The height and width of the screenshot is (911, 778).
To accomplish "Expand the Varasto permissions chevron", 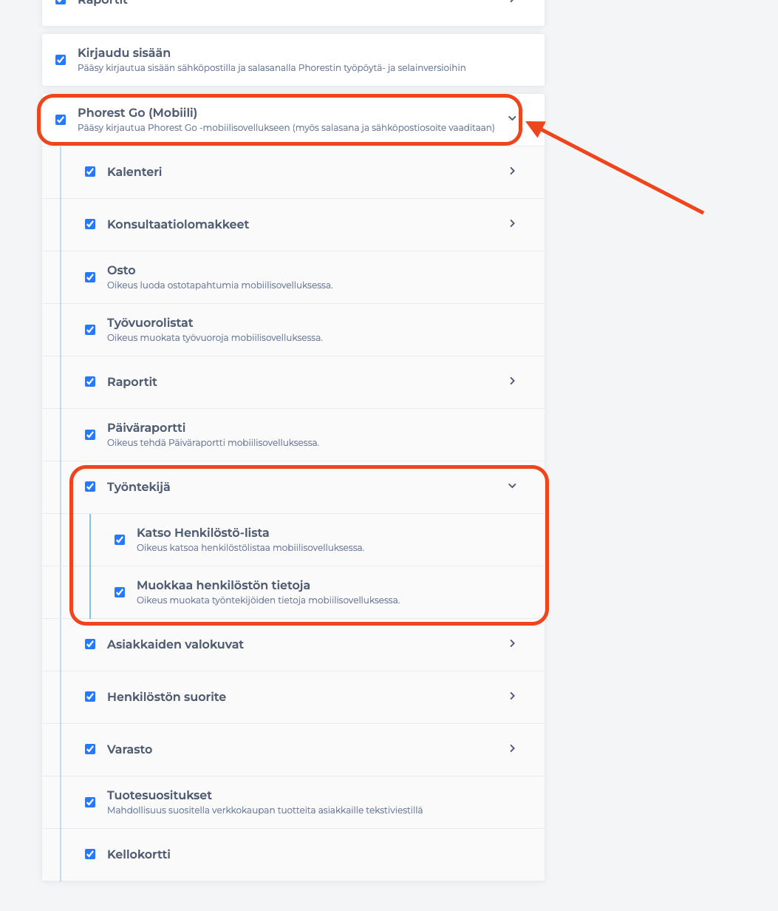I will (512, 748).
